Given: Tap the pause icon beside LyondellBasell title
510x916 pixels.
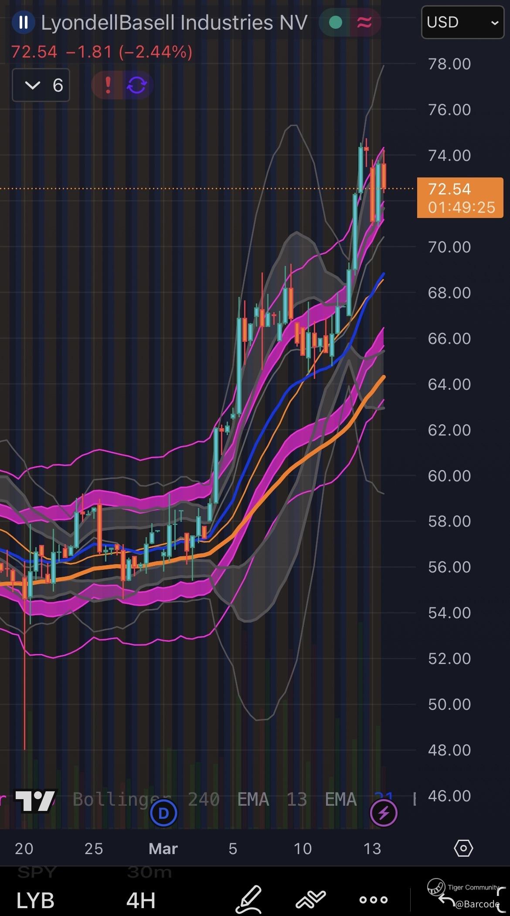Looking at the screenshot, I should [23, 22].
